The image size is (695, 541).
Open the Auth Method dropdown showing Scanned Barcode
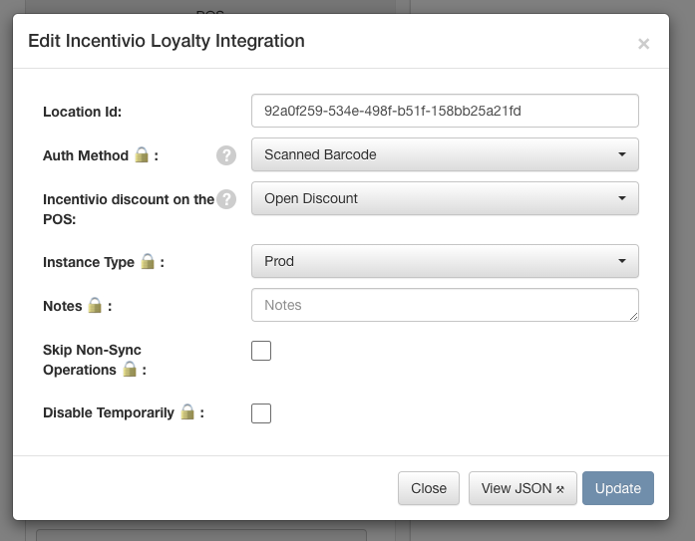click(x=445, y=154)
